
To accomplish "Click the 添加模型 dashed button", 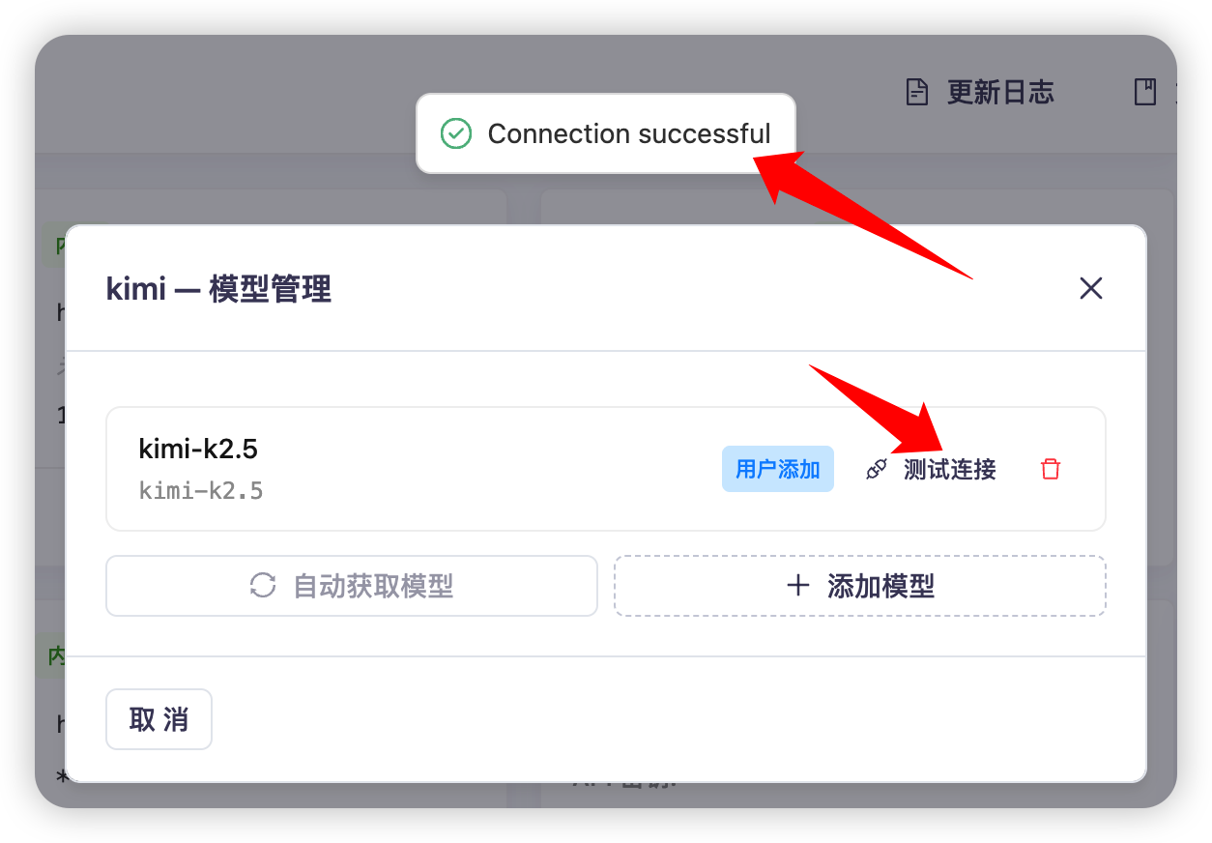I will click(860, 586).
